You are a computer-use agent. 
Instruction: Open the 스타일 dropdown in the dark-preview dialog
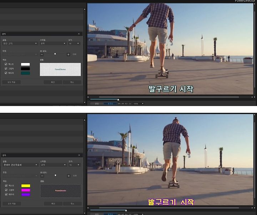coord(53,165)
